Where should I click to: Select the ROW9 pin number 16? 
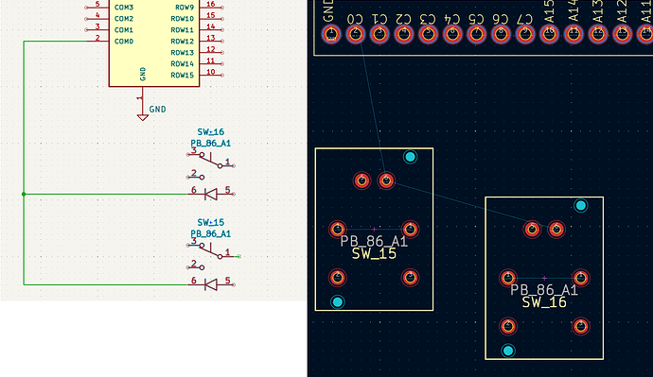tap(211, 4)
